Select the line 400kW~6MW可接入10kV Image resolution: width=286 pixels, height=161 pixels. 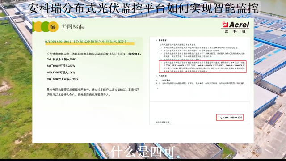point(61,72)
